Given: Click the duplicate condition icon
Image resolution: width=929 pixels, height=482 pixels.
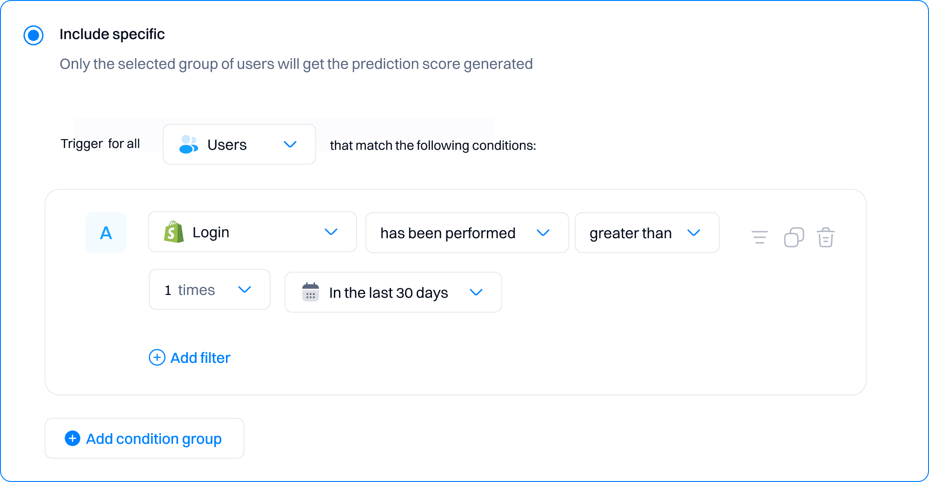Looking at the screenshot, I should pyautogui.click(x=794, y=237).
